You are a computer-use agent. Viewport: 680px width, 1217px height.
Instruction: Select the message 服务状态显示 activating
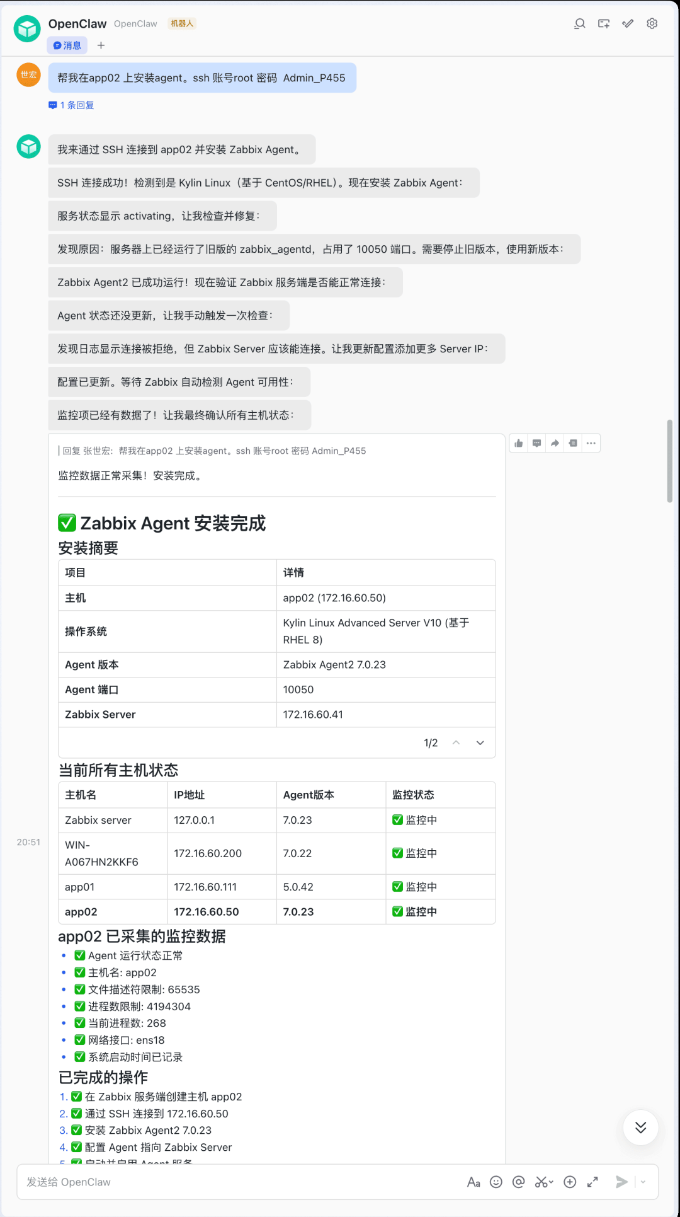pos(162,216)
